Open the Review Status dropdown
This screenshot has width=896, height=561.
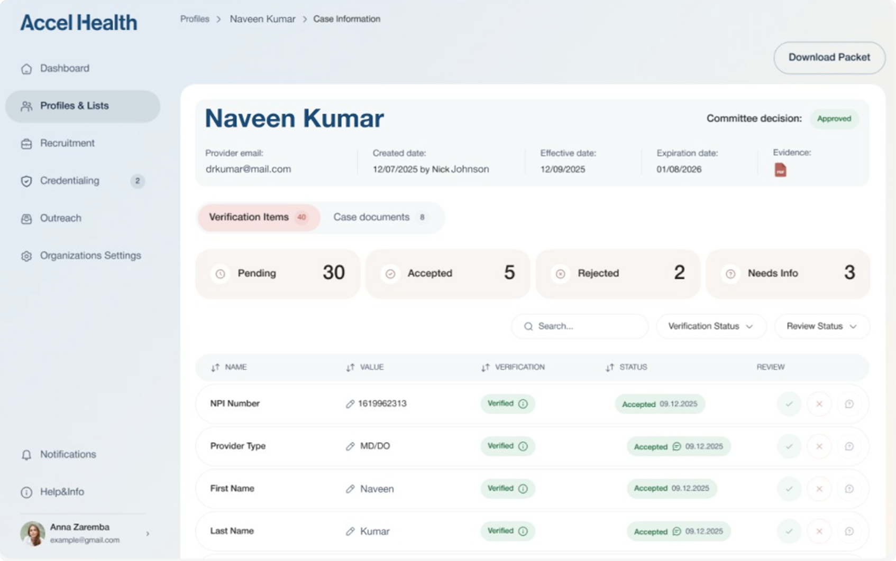821,326
